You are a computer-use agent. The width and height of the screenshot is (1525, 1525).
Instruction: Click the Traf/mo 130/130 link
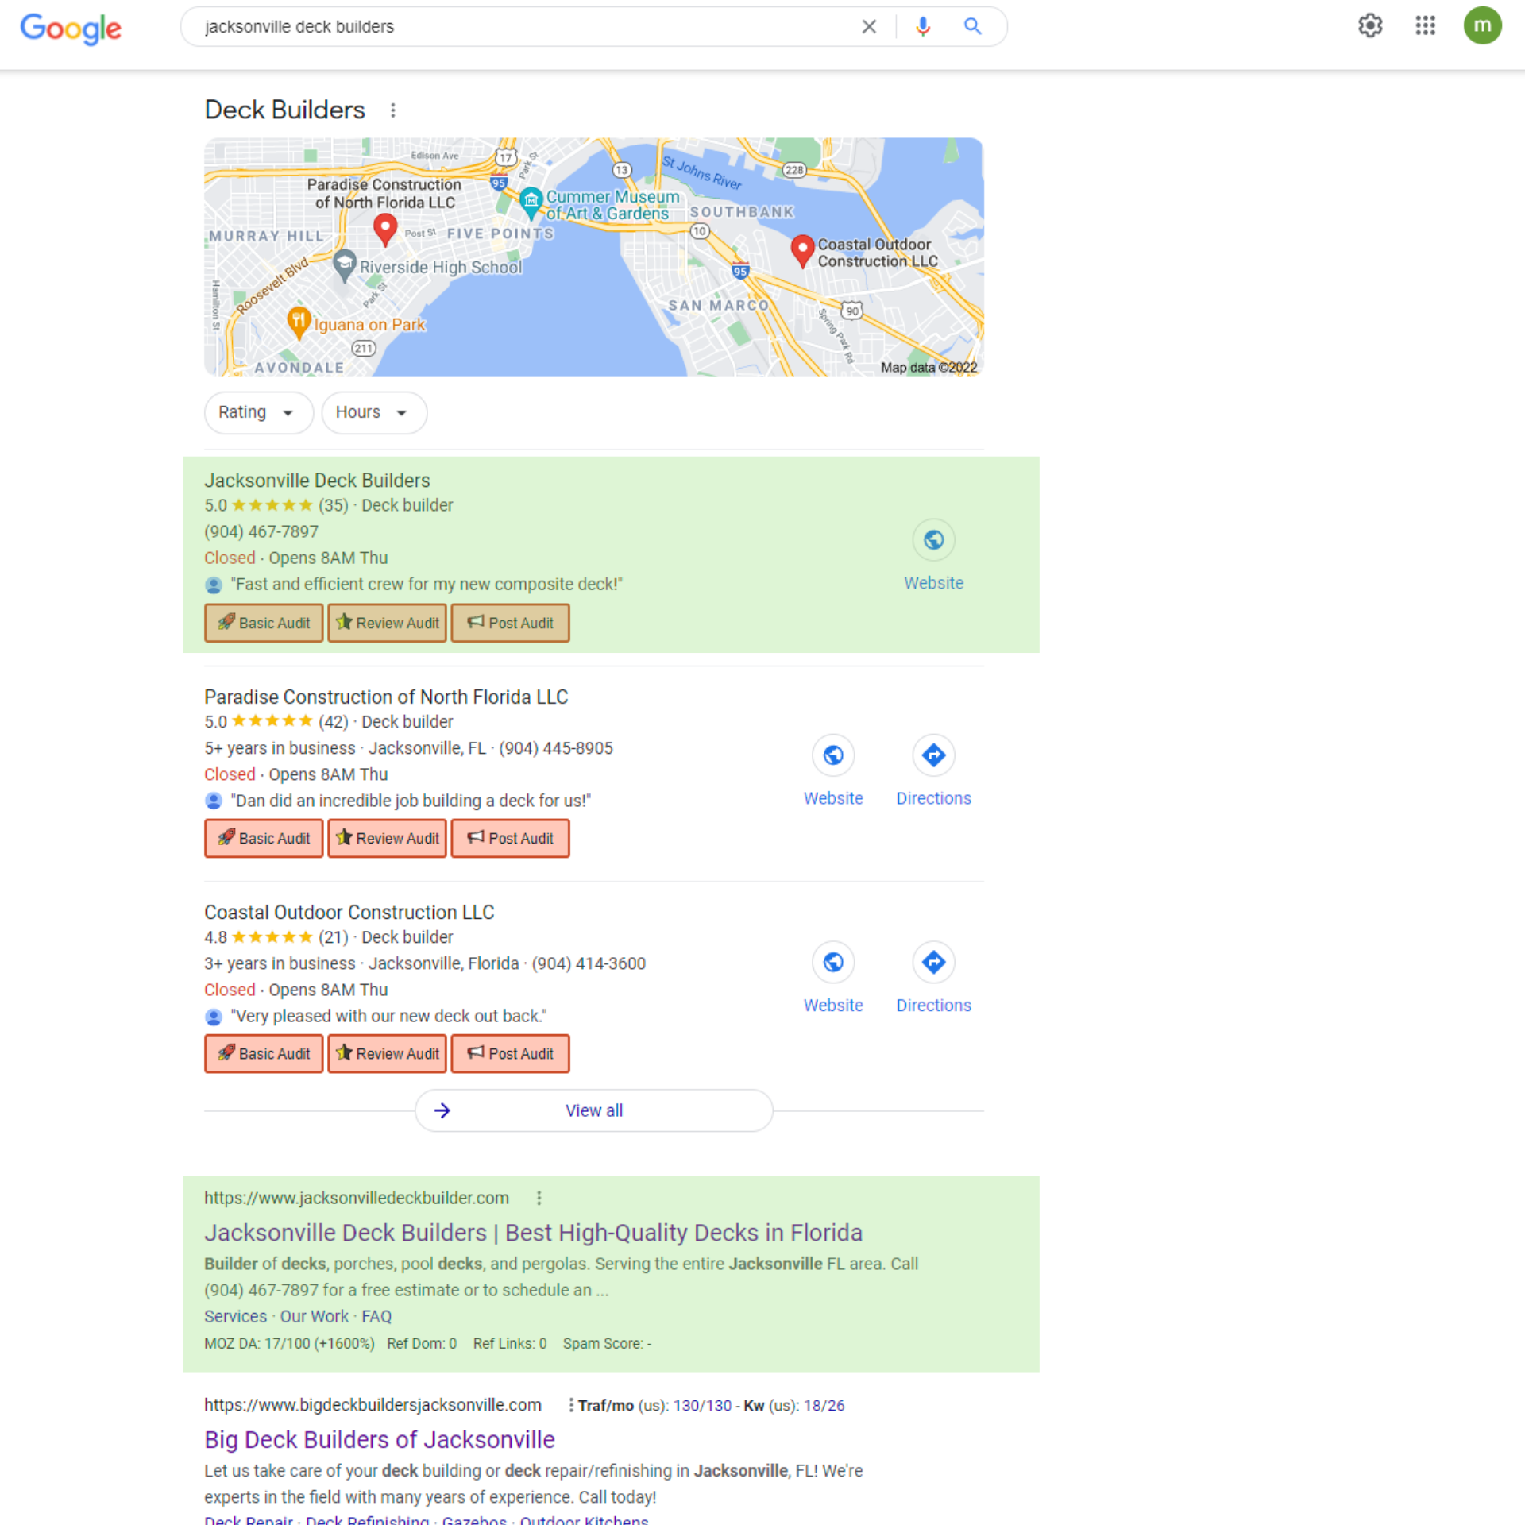702,1405
